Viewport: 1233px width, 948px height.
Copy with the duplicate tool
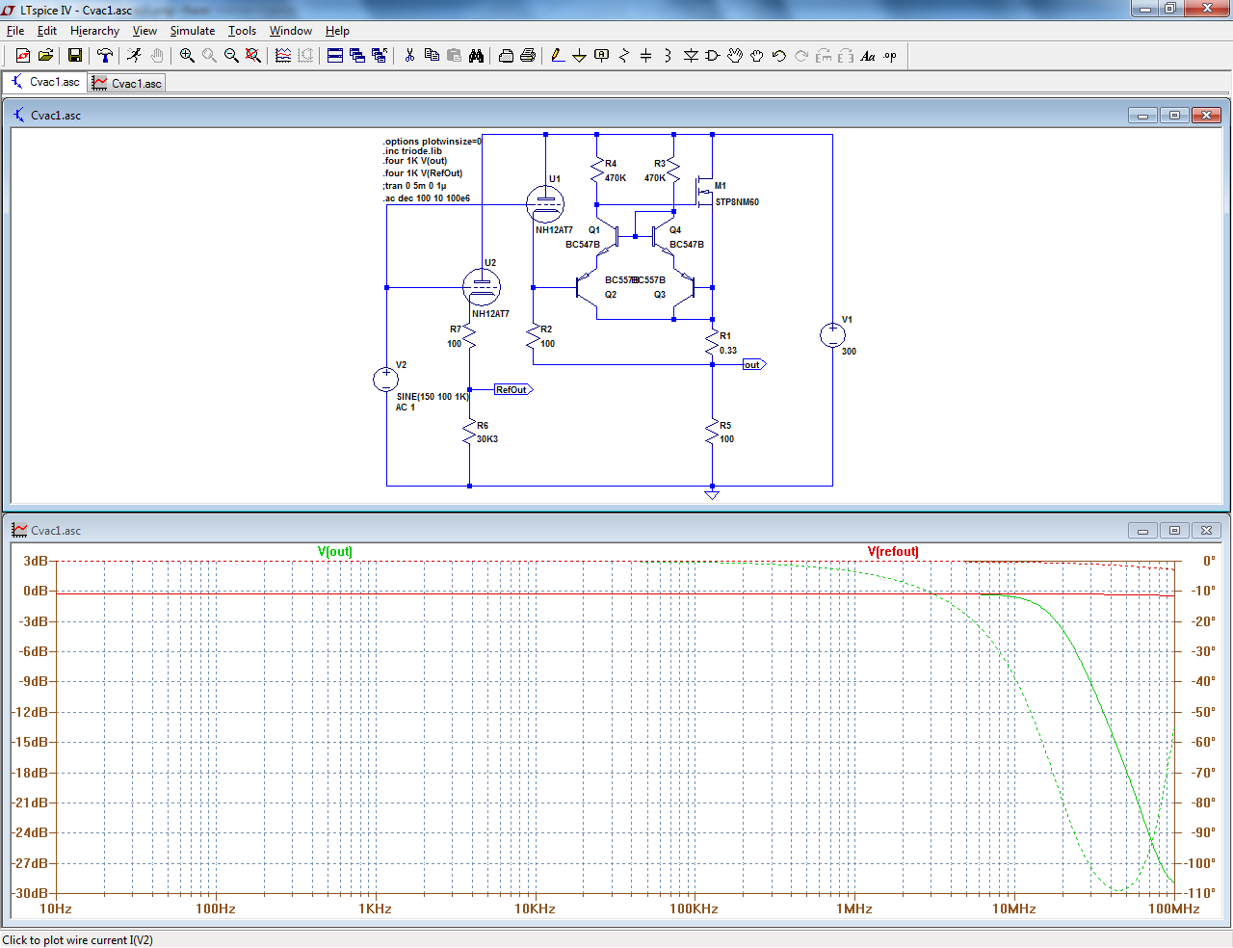(x=432, y=56)
